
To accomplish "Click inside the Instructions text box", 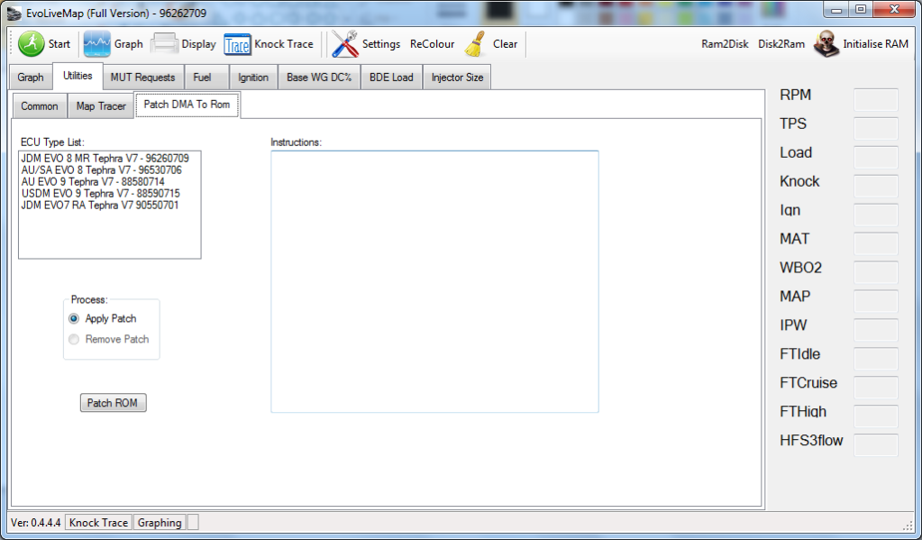I will pos(434,282).
